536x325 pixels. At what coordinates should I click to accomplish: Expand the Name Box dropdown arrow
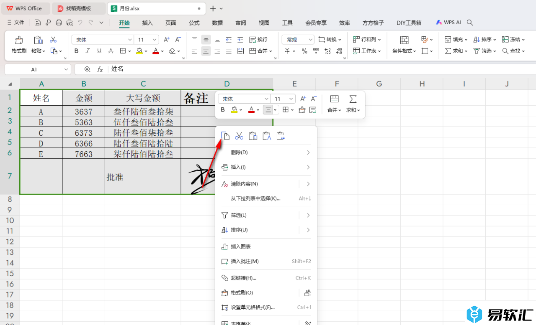(66, 69)
